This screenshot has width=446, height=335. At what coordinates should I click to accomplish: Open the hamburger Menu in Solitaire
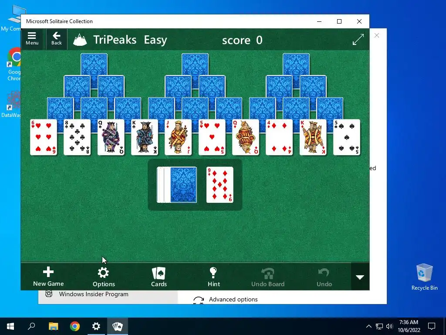pyautogui.click(x=32, y=39)
